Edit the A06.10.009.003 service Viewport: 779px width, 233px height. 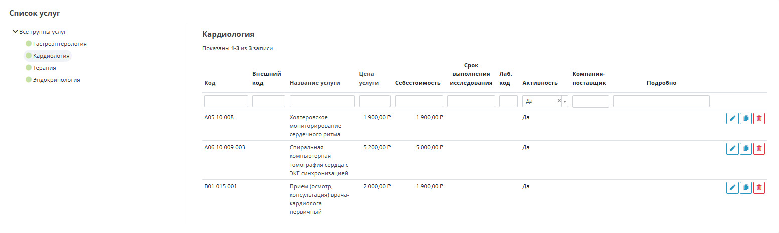click(732, 149)
